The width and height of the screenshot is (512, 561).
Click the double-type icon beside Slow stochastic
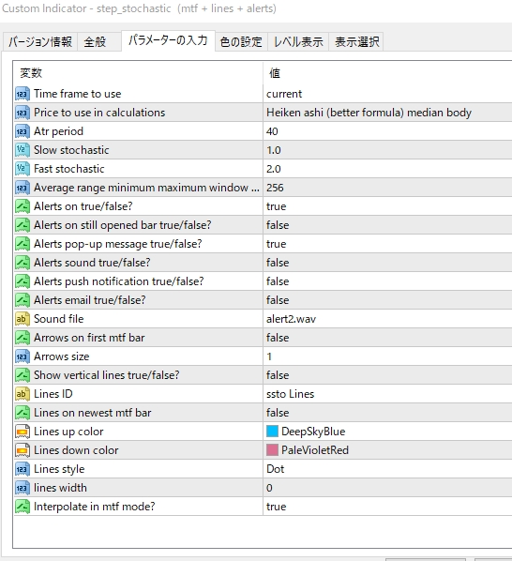point(23,150)
